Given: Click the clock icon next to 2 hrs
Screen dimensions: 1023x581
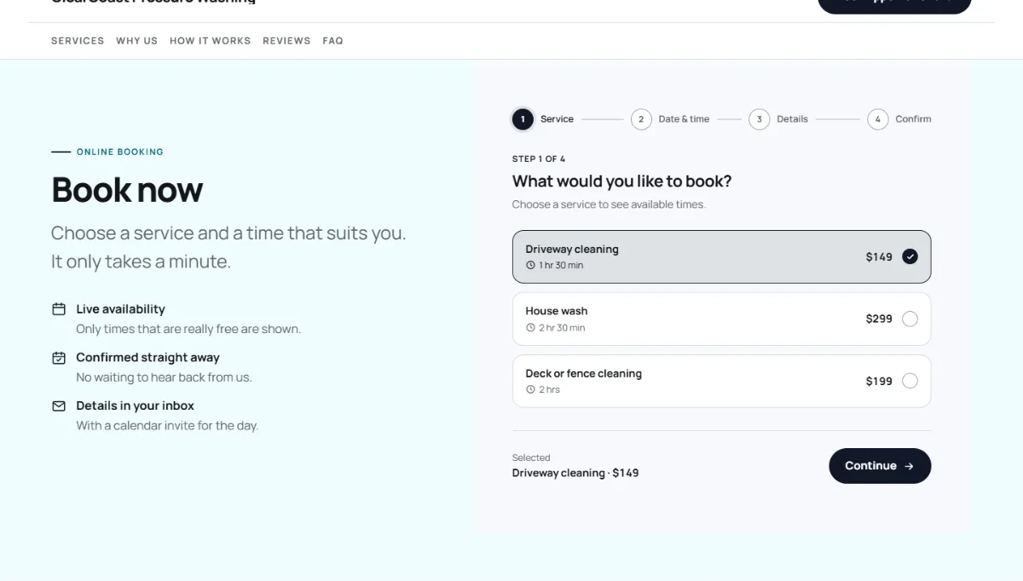Looking at the screenshot, I should point(530,390).
